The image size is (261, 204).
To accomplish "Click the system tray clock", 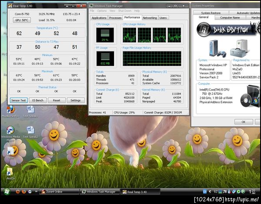I will coord(252,192).
